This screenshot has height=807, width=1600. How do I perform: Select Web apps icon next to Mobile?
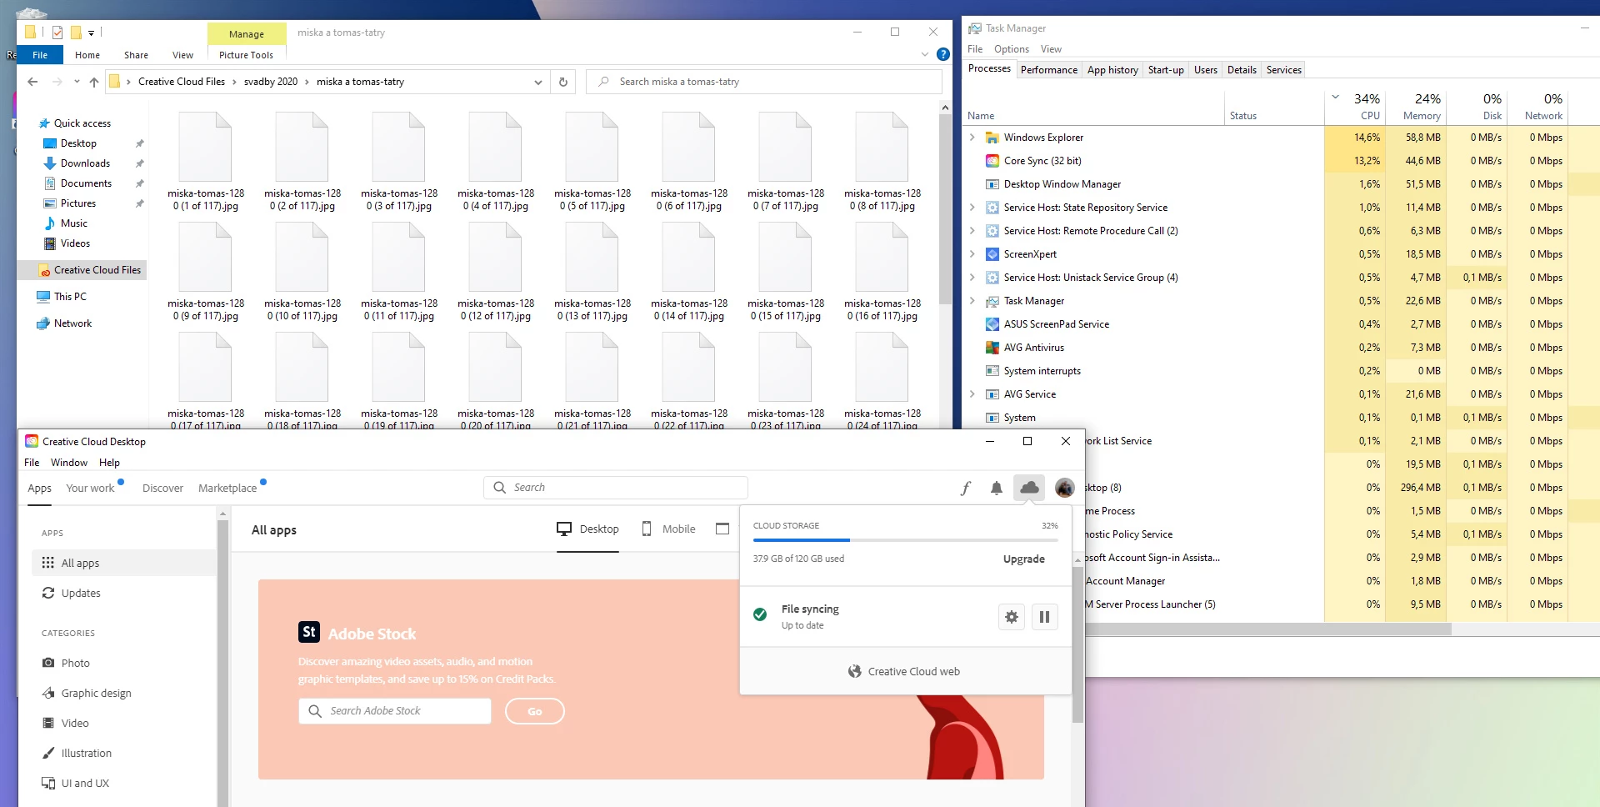coord(722,529)
